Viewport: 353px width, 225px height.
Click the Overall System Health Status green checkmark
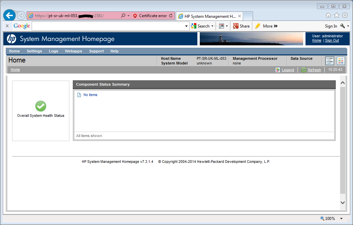pos(40,106)
